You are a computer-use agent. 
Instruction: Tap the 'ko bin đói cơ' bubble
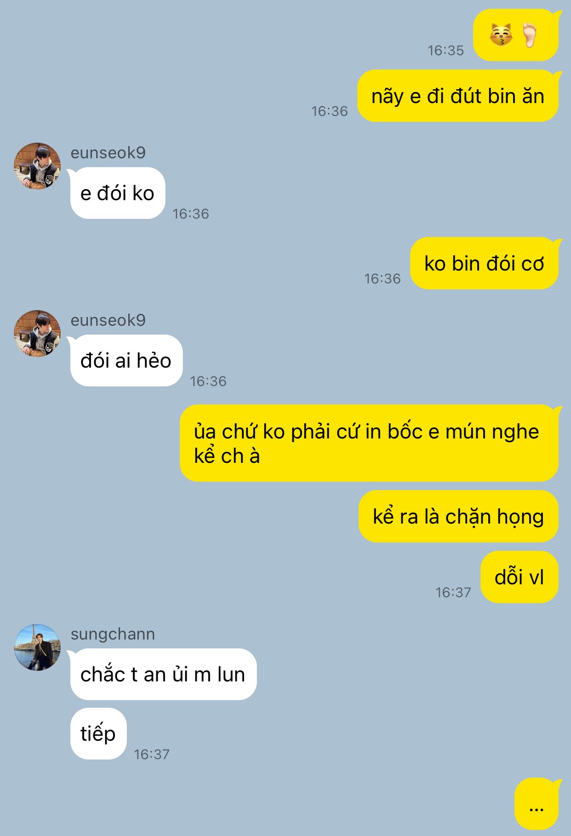[484, 263]
